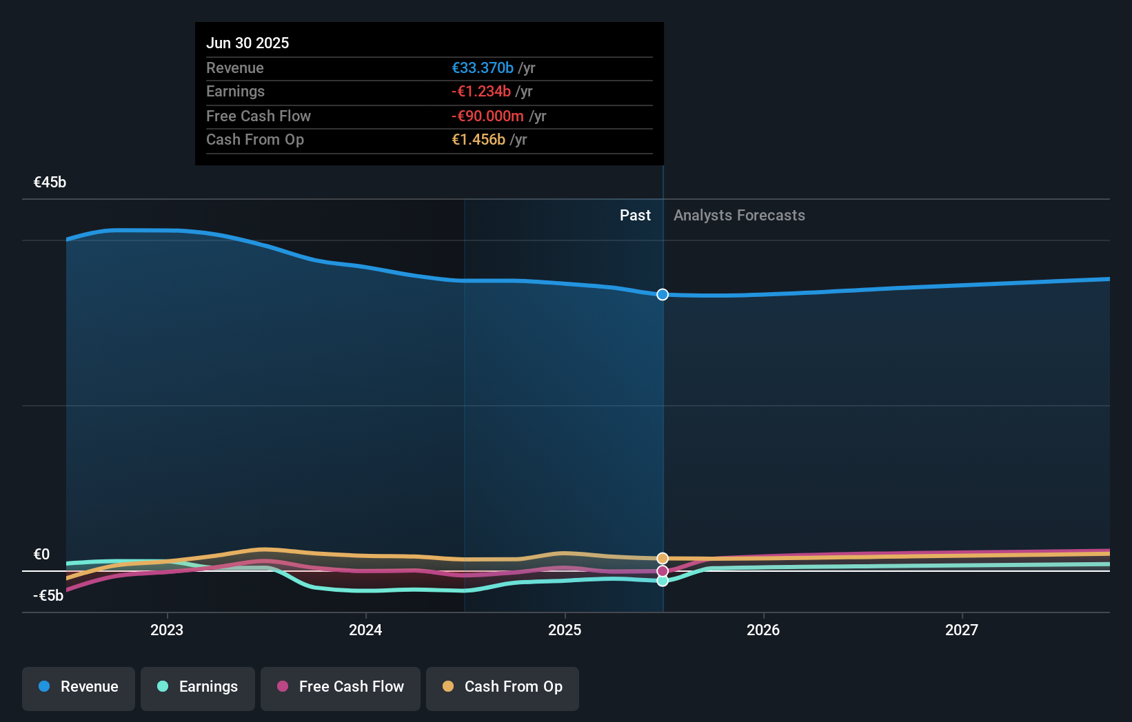Select the pink Free Cash Flow legend dot
This screenshot has height=722, width=1132.
point(282,687)
